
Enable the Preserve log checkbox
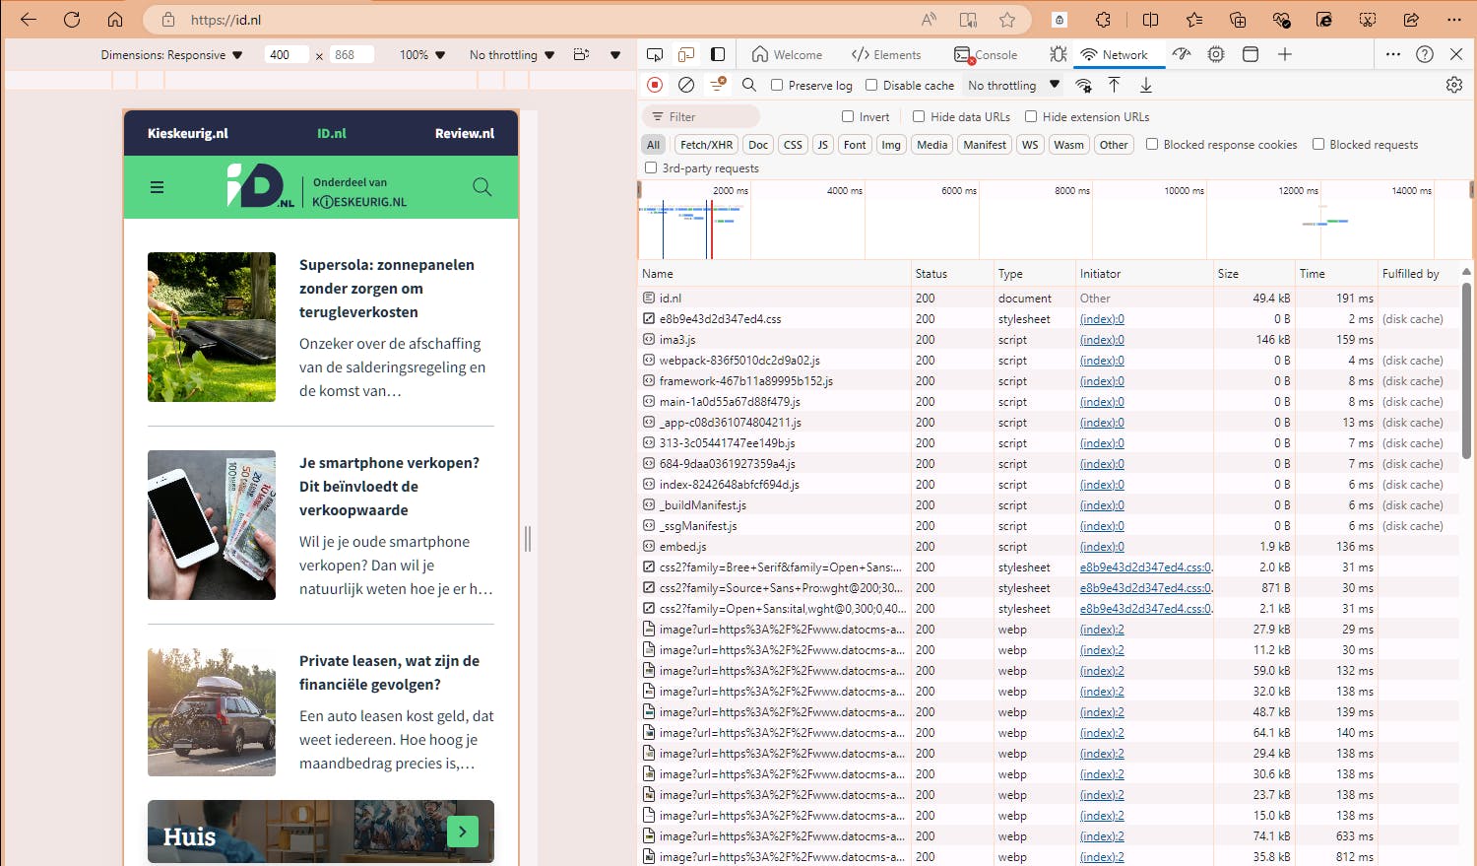[777, 86]
